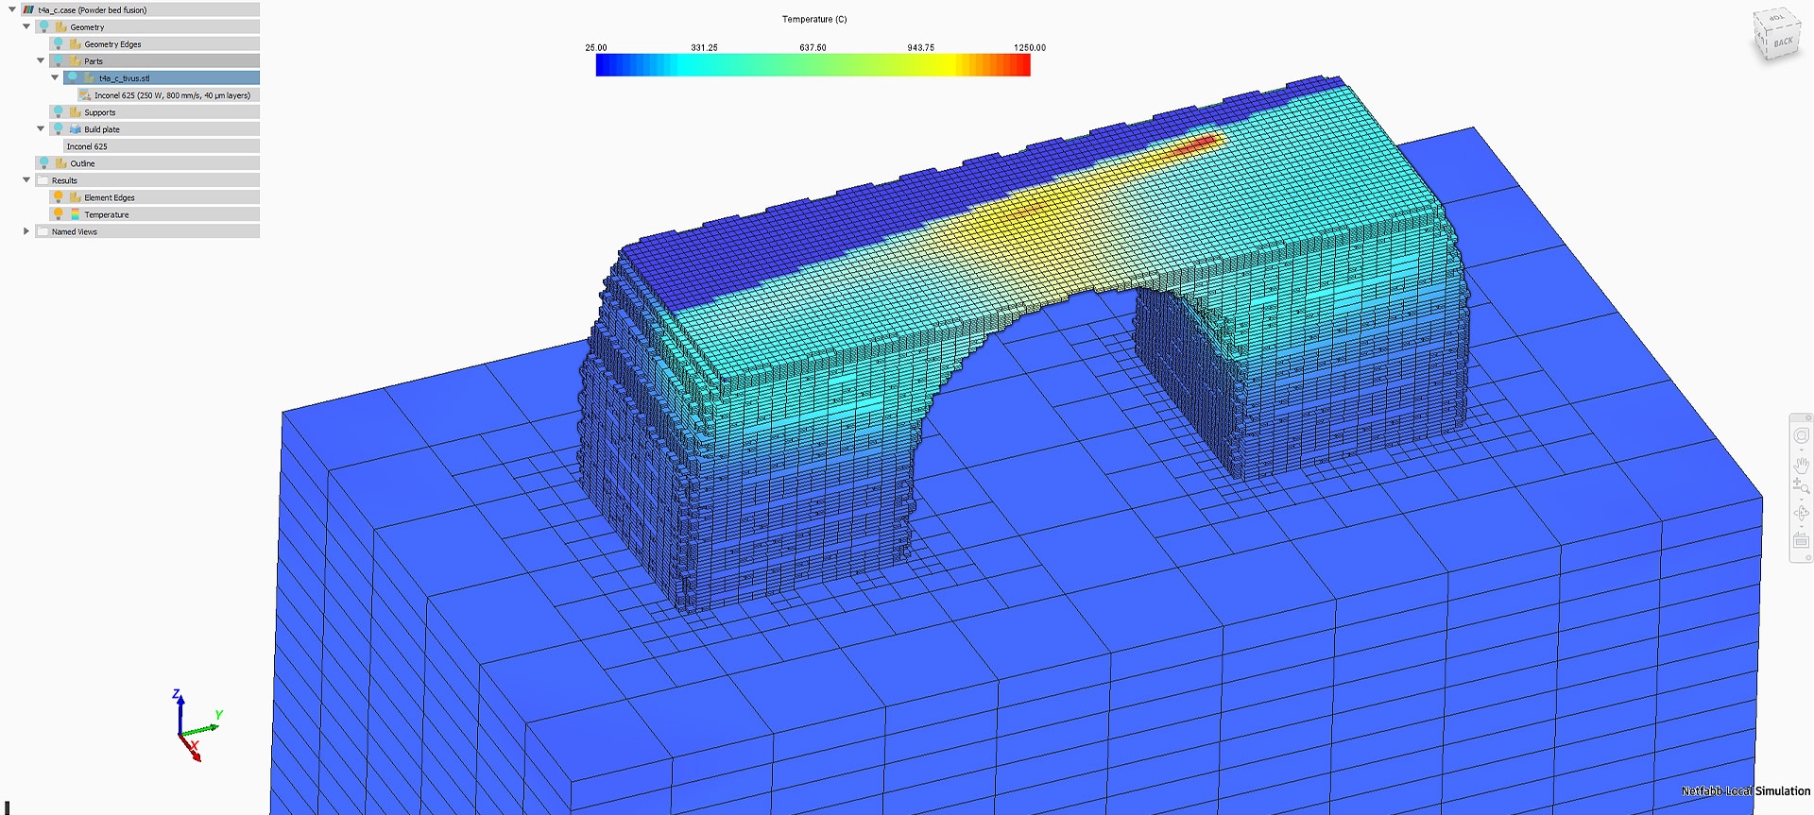Select Element Edges under Results
The image size is (1814, 815).
click(110, 197)
